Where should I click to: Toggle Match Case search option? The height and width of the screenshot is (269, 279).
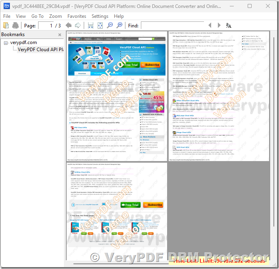pos(229,25)
